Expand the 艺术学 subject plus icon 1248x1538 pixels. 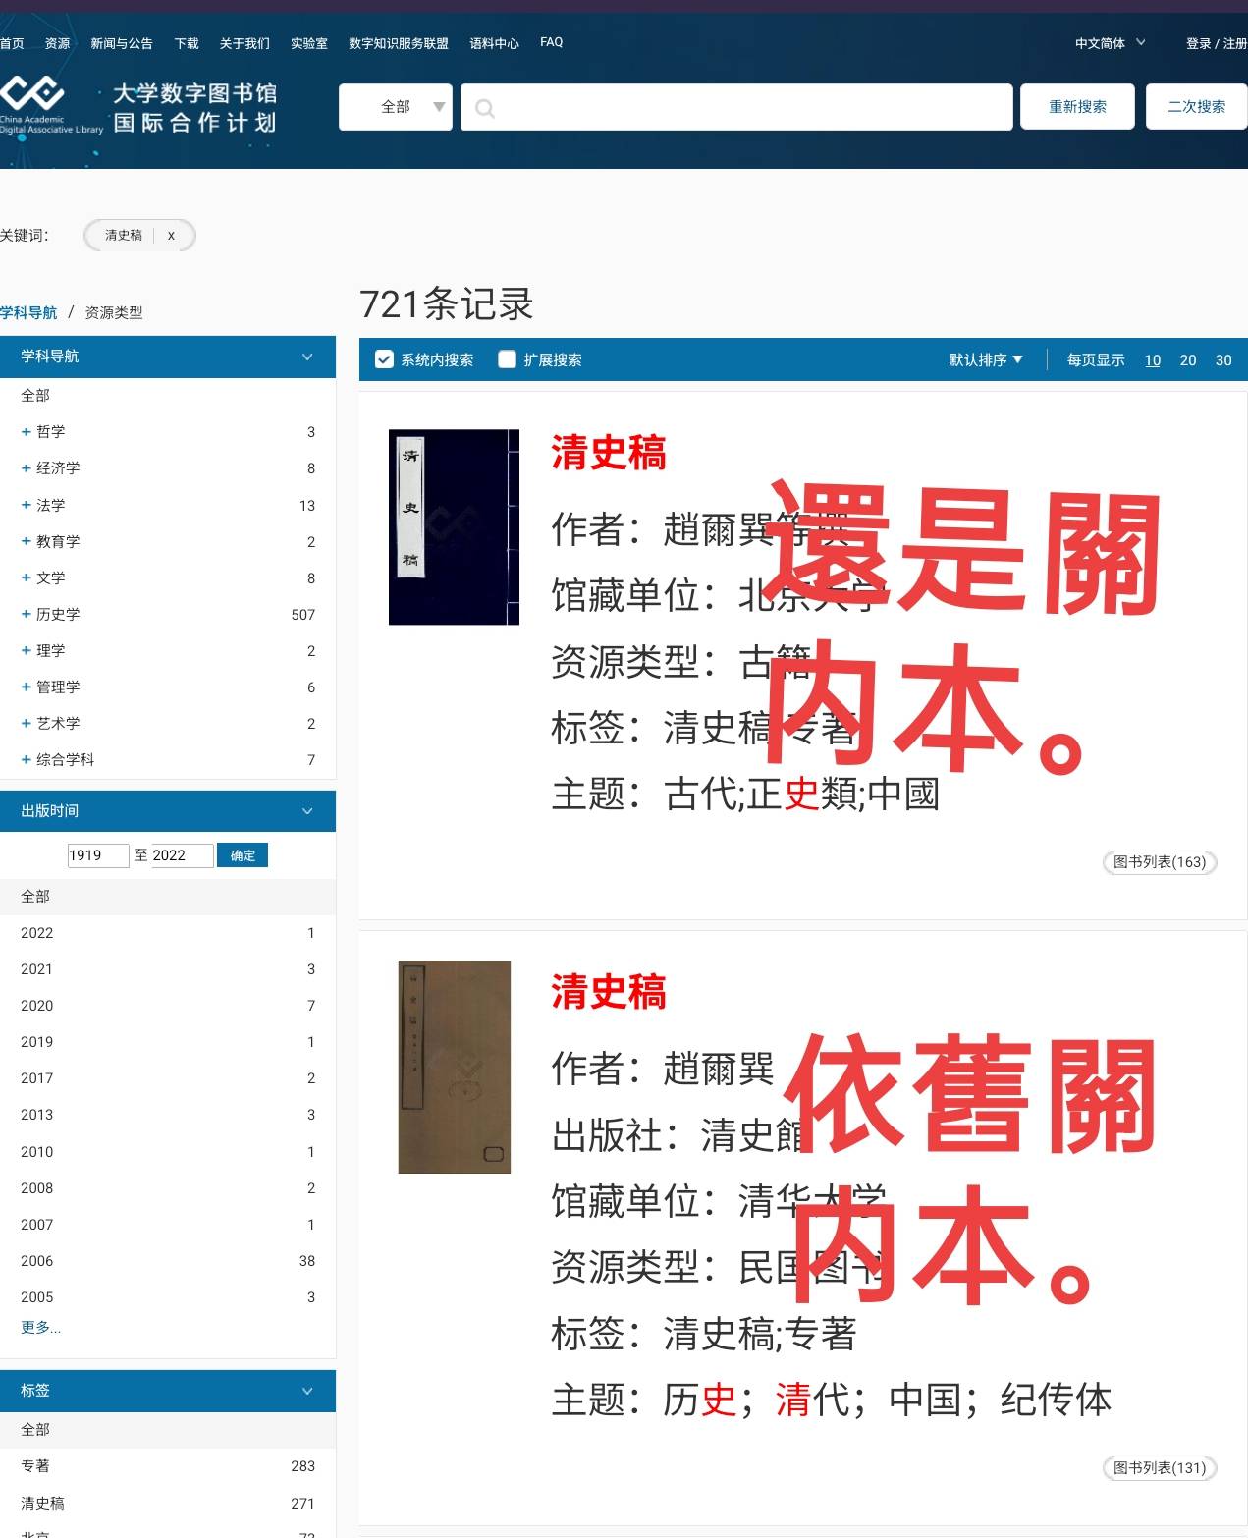pos(27,723)
